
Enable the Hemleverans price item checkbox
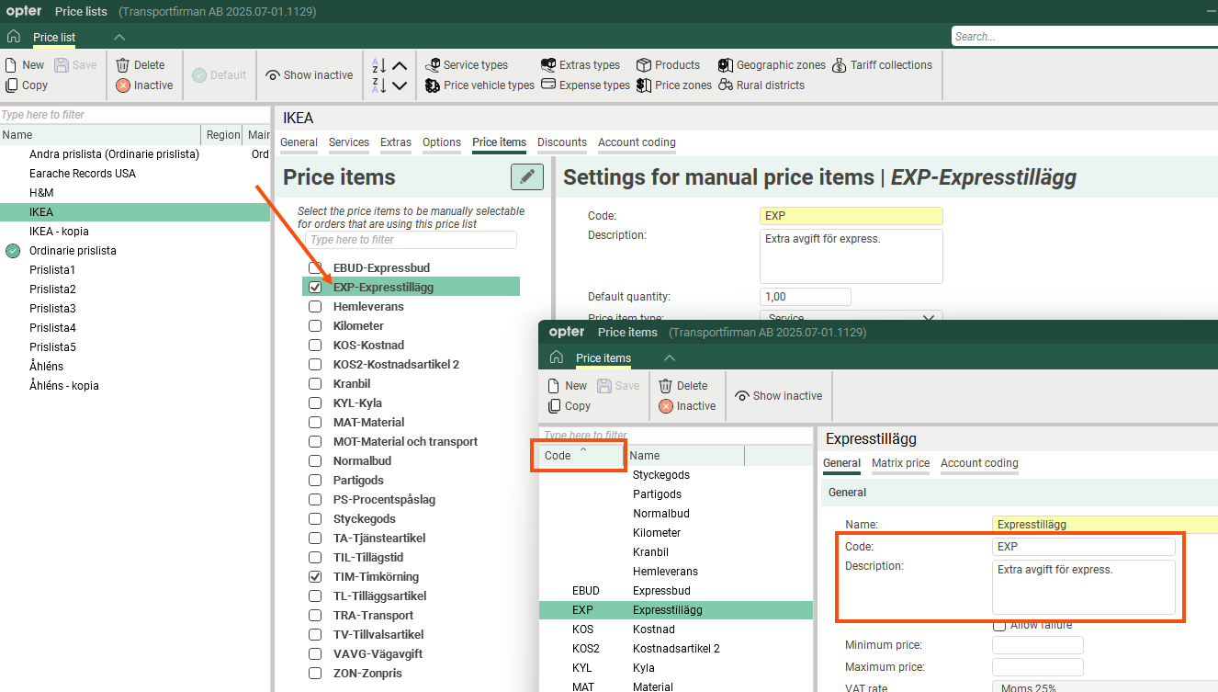coord(315,307)
